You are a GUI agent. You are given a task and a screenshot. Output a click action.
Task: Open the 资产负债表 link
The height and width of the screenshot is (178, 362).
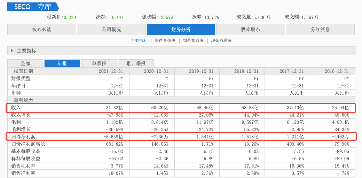coord(165,41)
